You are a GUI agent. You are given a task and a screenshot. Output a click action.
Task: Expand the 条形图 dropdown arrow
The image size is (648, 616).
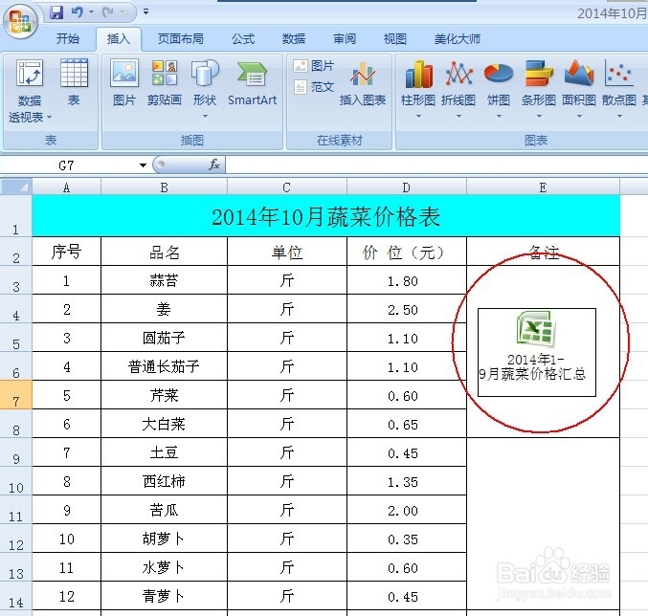tap(539, 117)
